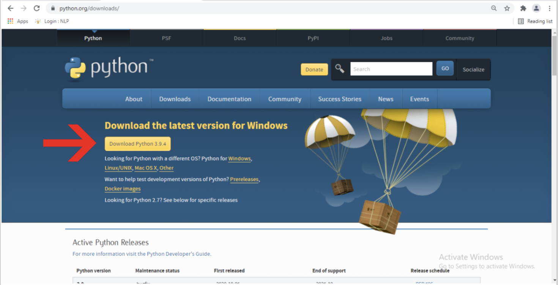Viewport: 558px width, 285px height.
Task: Click the Python version column header
Action: pyautogui.click(x=93, y=271)
